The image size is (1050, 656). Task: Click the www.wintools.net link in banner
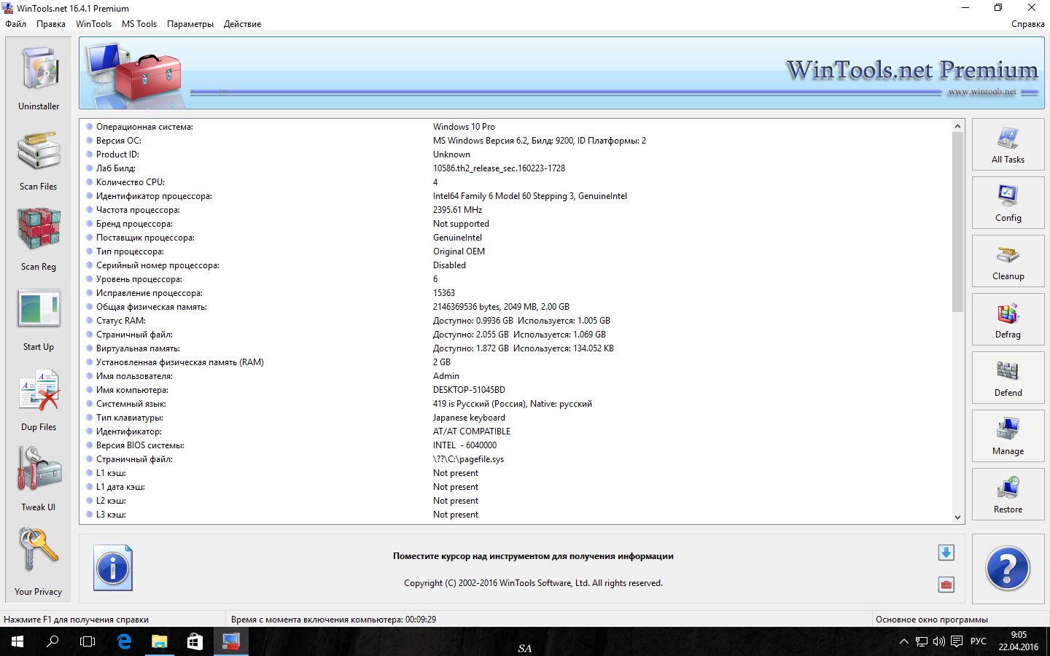pyautogui.click(x=981, y=92)
